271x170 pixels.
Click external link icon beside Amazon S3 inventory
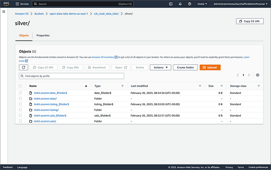click(x=116, y=57)
